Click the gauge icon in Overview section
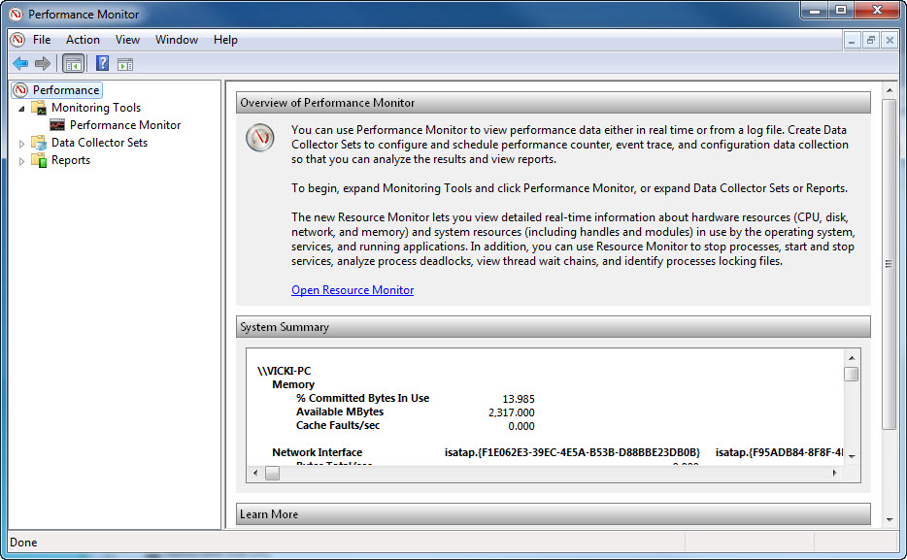Screen dimensions: 907x560 click(x=259, y=138)
